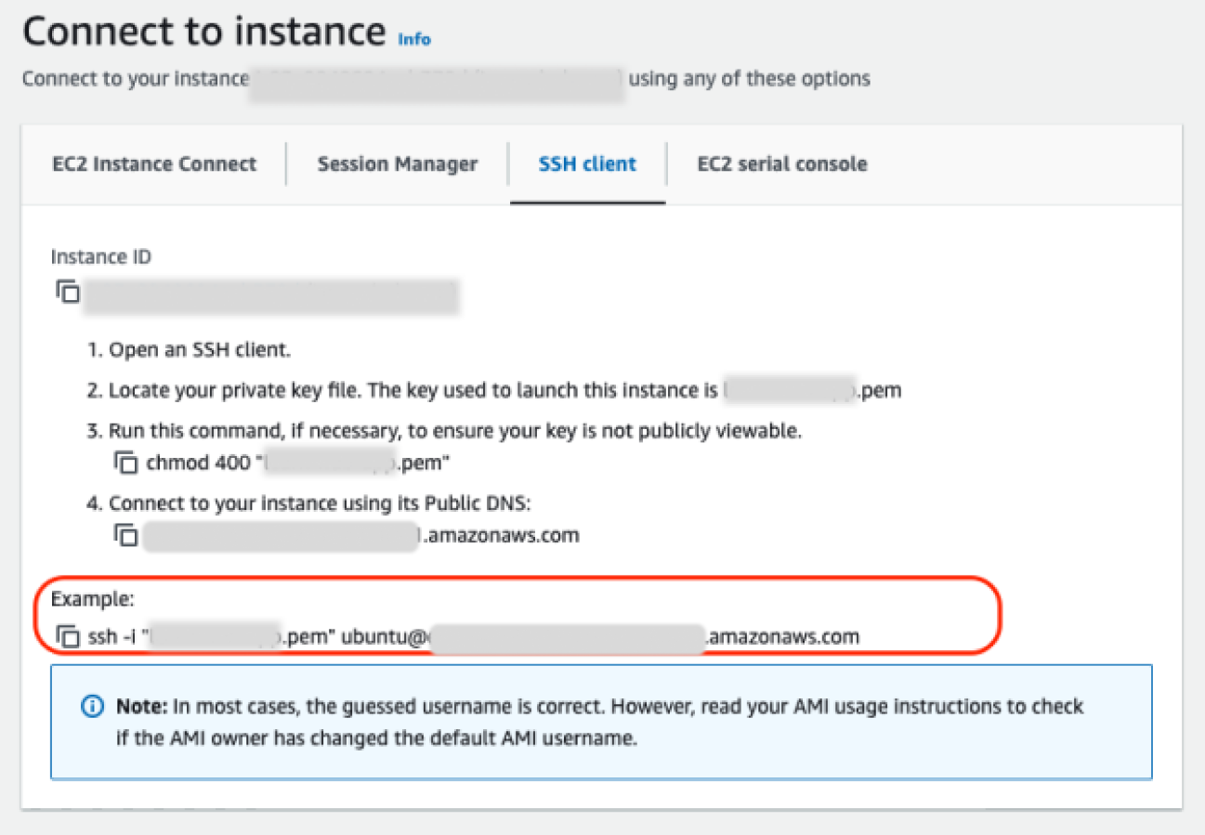Viewport: 1205px width, 835px height.
Task: Copy the Public DNS address
Action: pos(125,535)
